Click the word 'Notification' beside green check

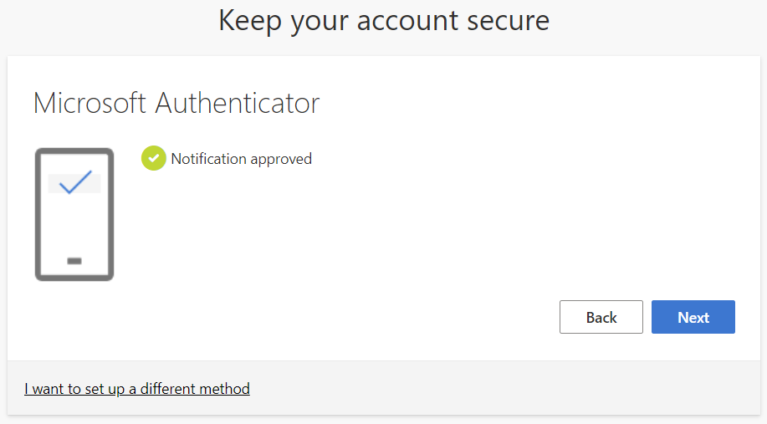208,159
